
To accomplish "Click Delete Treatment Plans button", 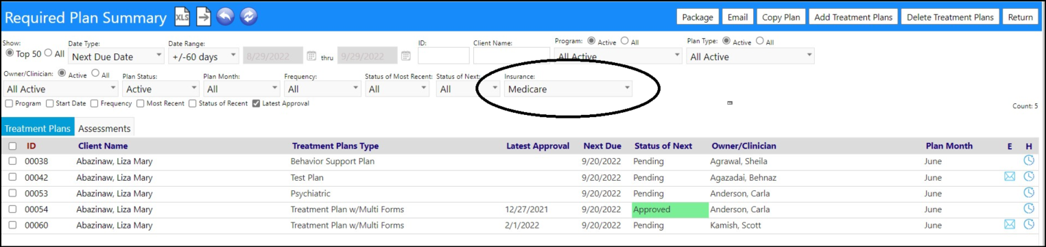I will [950, 17].
